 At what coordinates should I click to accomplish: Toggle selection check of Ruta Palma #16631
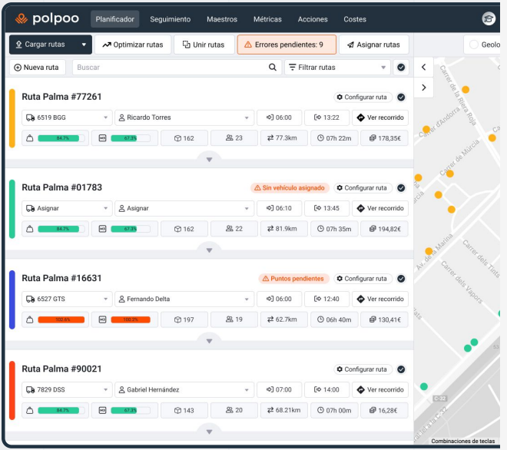[401, 278]
